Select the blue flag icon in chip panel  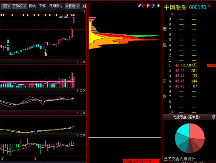153,6
